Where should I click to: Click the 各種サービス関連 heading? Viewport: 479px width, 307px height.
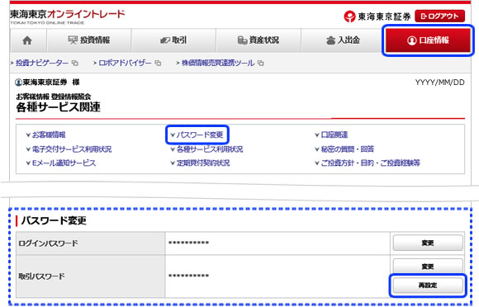coord(59,107)
